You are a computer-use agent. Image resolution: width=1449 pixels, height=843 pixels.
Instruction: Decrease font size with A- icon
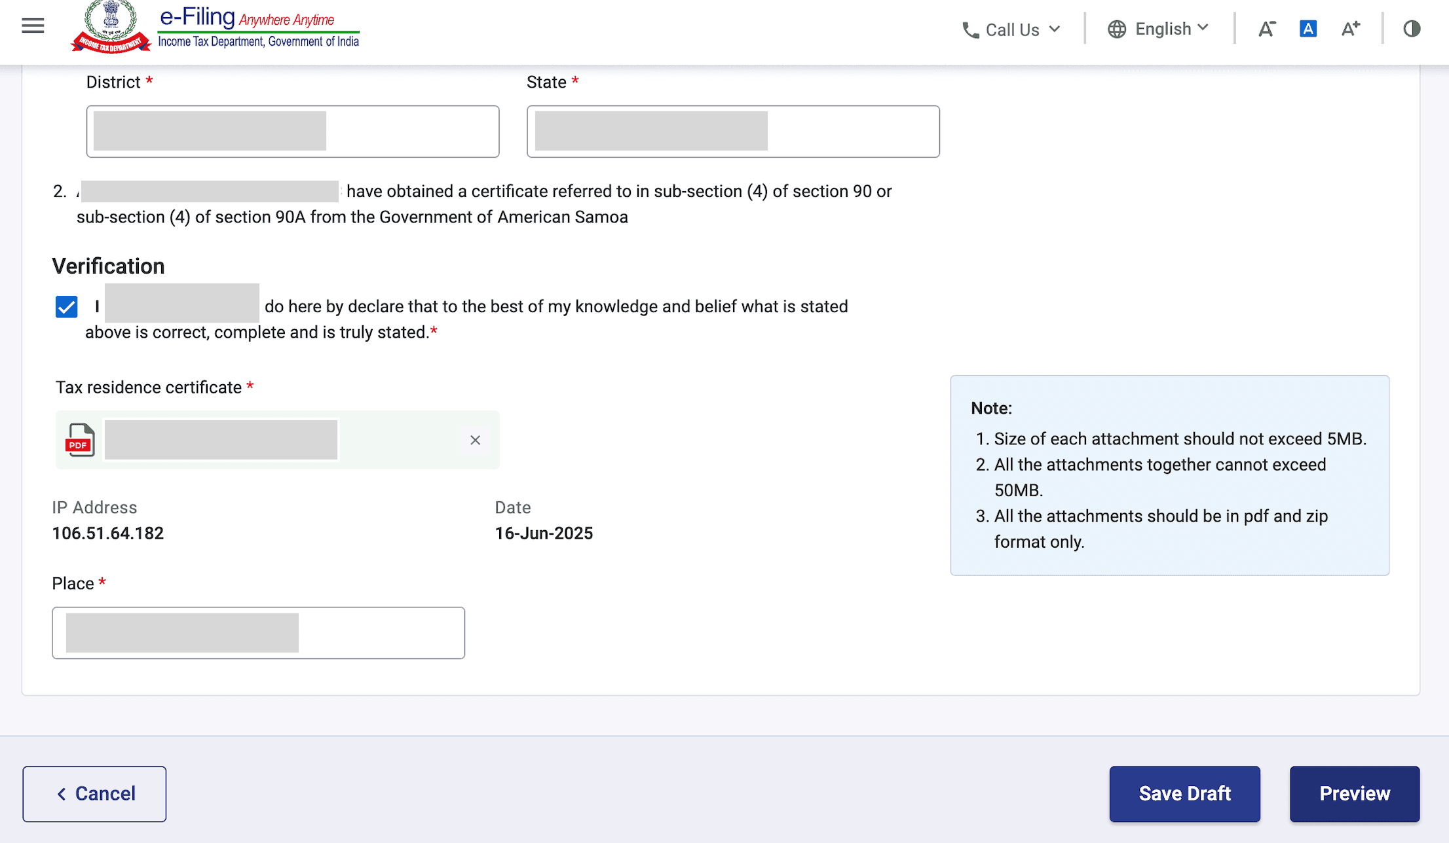1266,29
